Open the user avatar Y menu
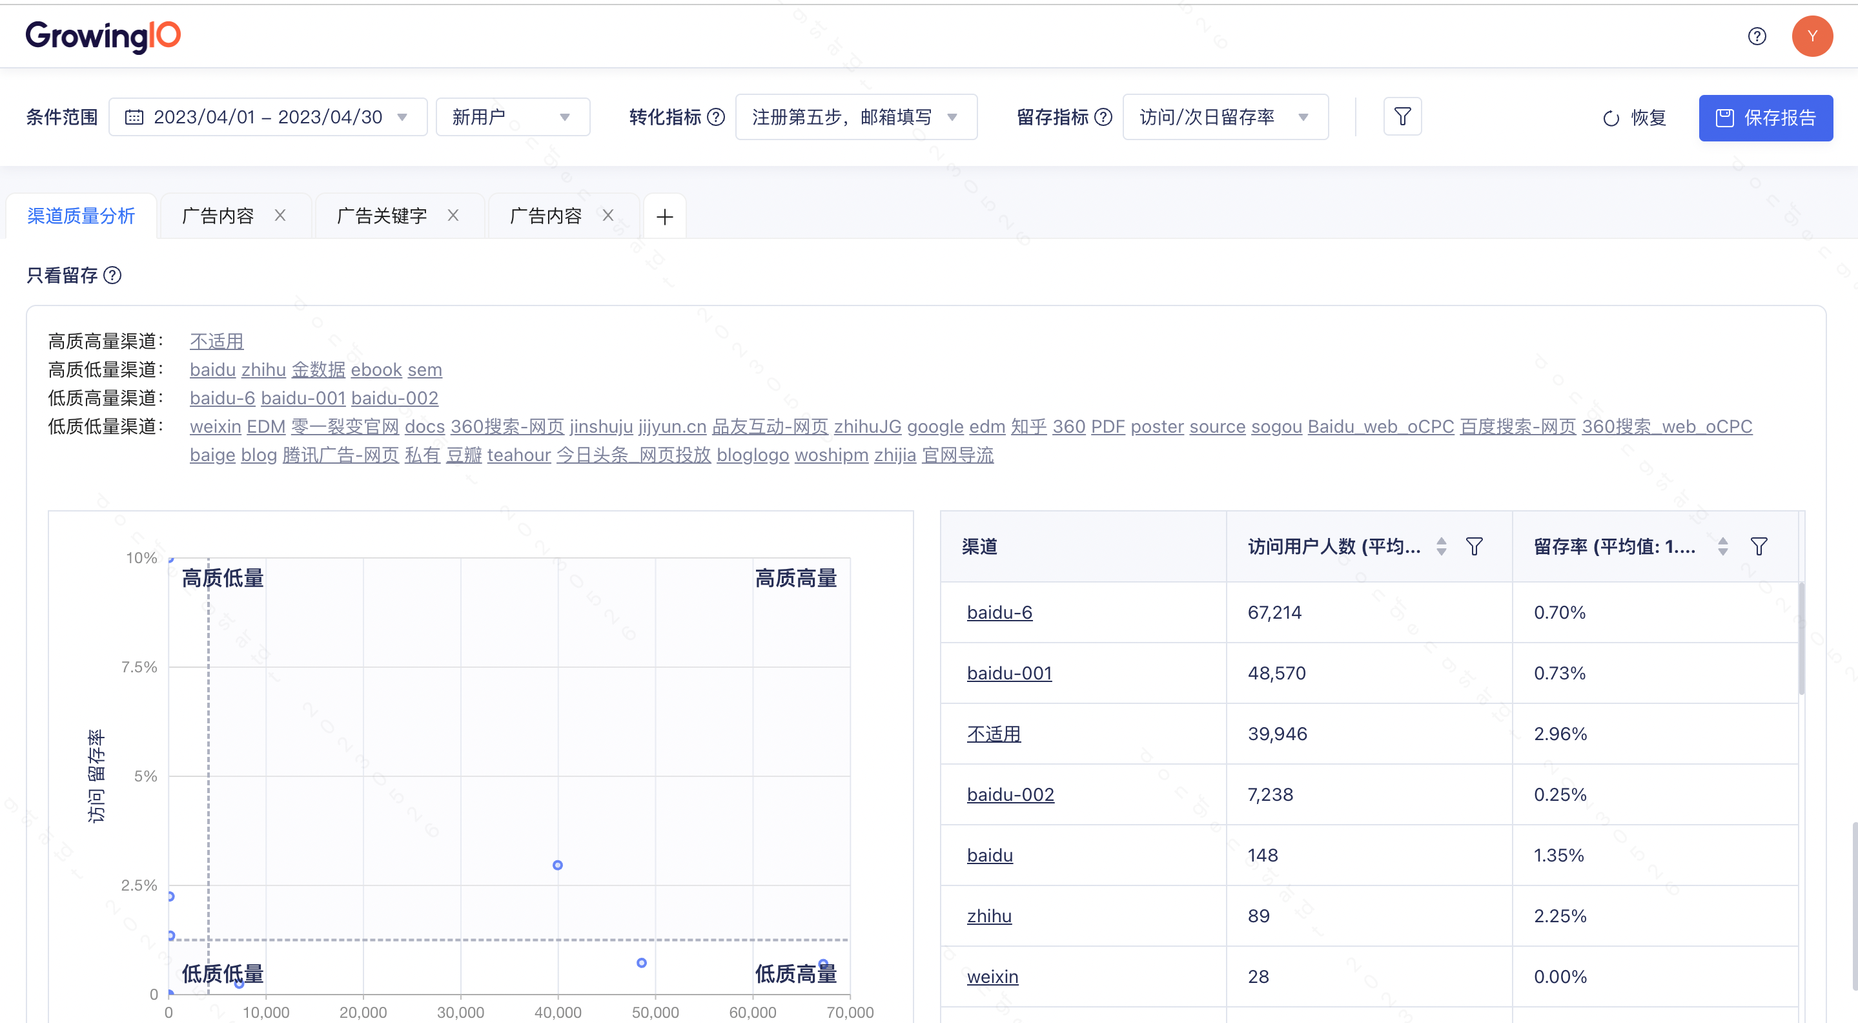1858x1023 pixels. pyautogui.click(x=1812, y=36)
